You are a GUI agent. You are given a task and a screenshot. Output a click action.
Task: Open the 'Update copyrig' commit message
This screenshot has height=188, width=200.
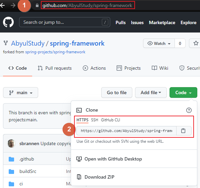(x=56, y=143)
